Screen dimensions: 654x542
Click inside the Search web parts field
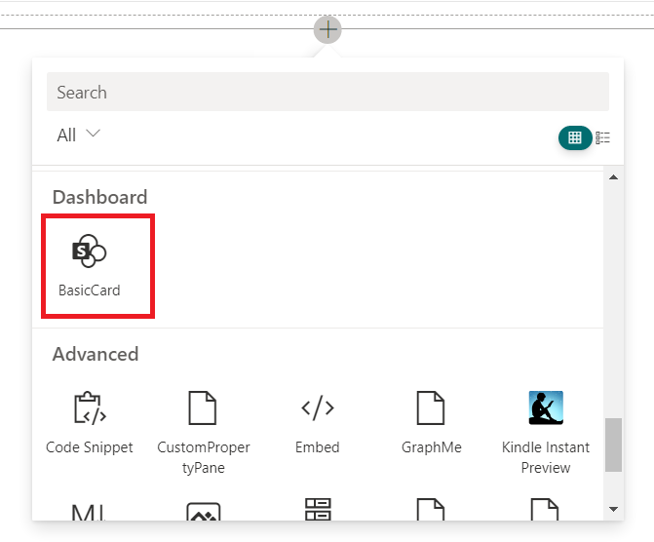(327, 93)
